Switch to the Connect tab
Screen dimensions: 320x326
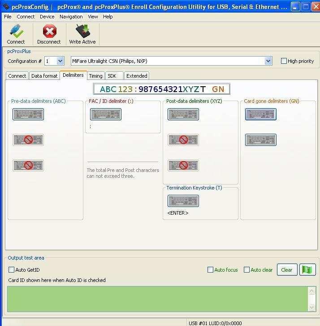17,76
